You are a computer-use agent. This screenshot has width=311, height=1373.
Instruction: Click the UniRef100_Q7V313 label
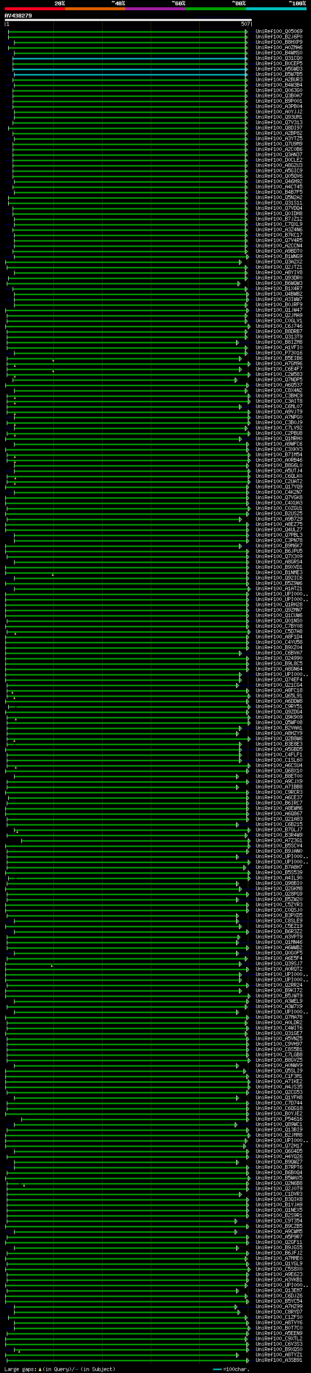(x=278, y=123)
